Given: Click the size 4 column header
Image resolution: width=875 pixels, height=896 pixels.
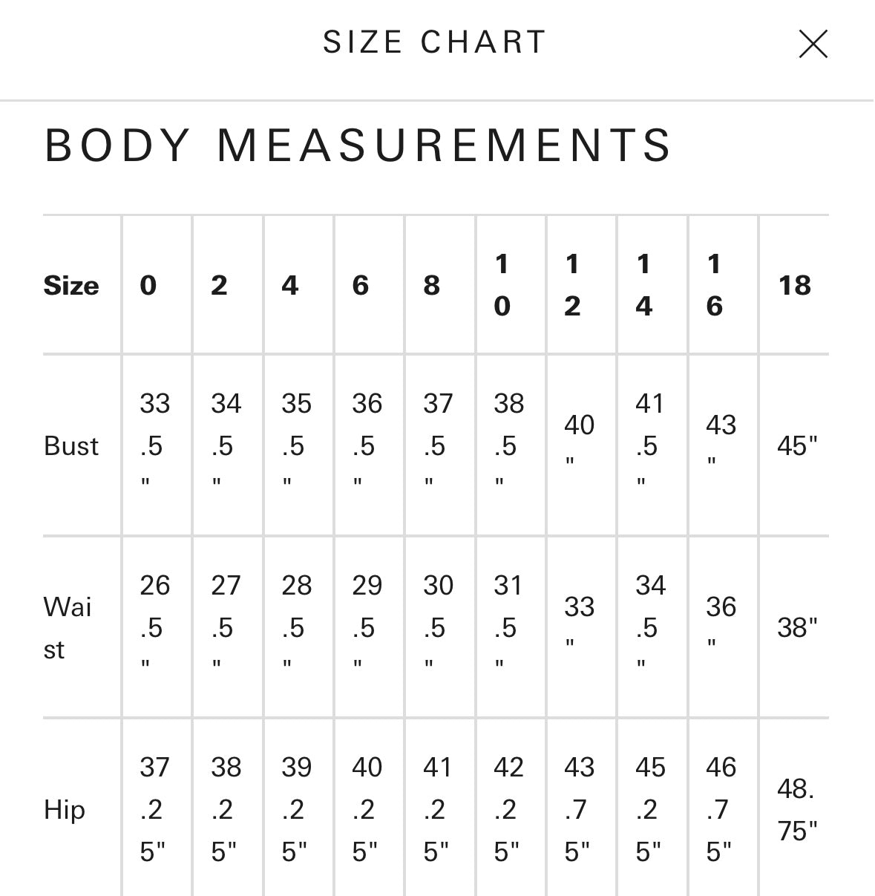Looking at the screenshot, I should [290, 285].
